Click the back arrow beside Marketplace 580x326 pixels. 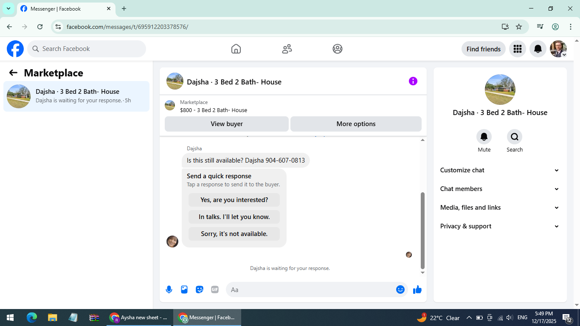click(x=13, y=73)
